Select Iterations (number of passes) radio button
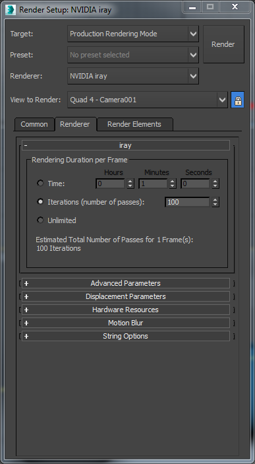The height and width of the screenshot is (464, 255). 40,201
